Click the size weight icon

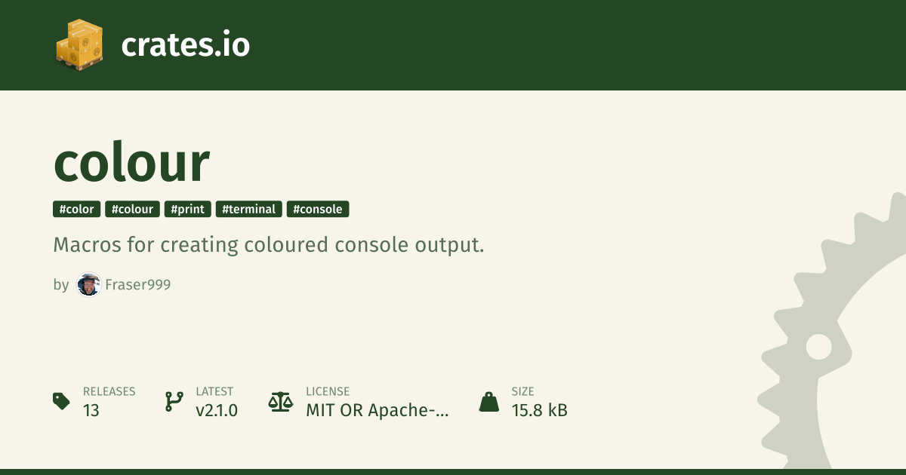click(x=489, y=401)
